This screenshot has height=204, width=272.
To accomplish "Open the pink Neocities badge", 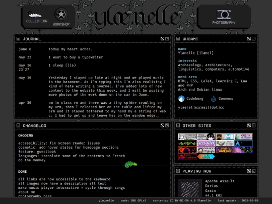I will (x=206, y=144).
